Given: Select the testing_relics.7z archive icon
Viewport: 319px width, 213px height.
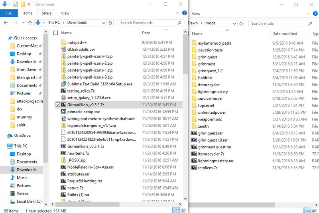Looking at the screenshot, I should click(63, 91).
